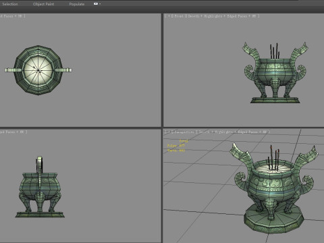Click the Front view name label

pyautogui.click(x=179, y=16)
